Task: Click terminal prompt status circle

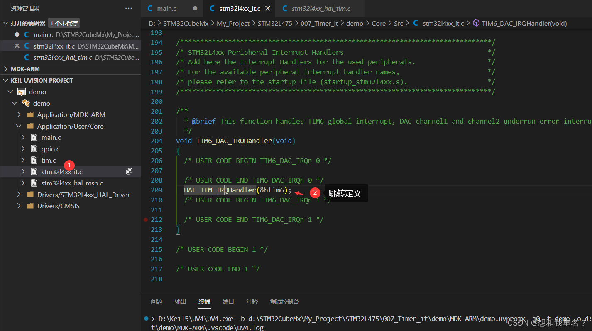Action: [x=146, y=319]
